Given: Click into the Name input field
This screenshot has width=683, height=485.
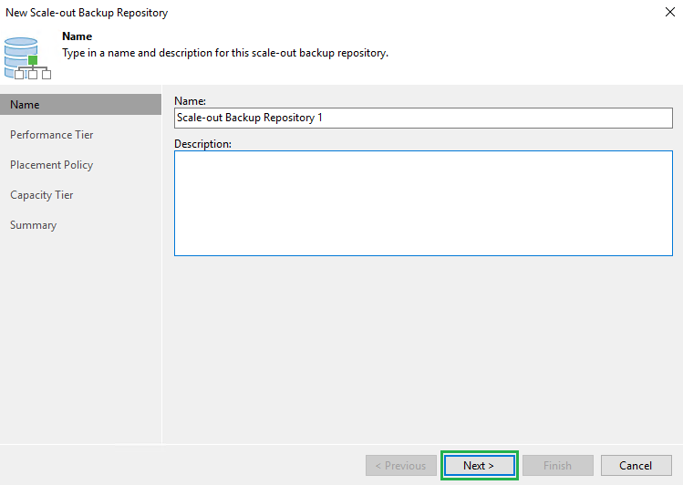Looking at the screenshot, I should 422,118.
